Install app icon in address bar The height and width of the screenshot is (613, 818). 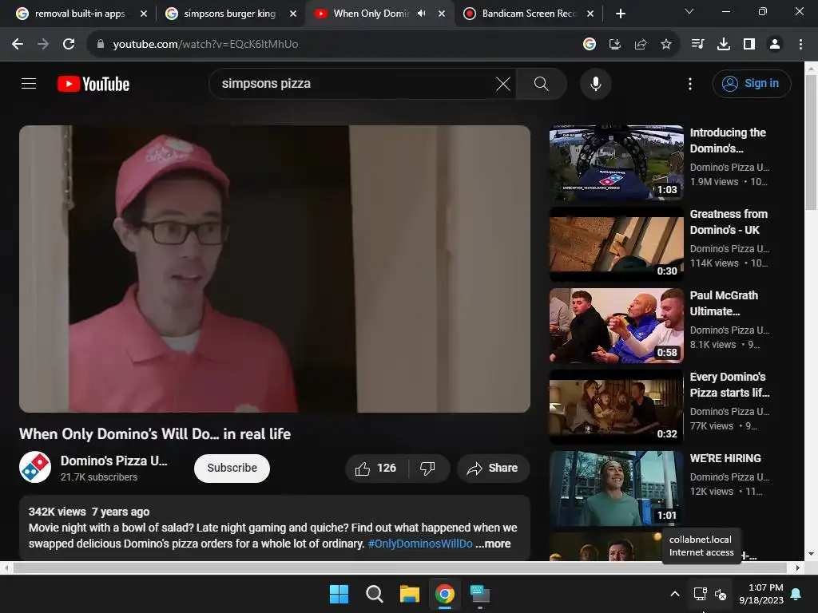[615, 45]
